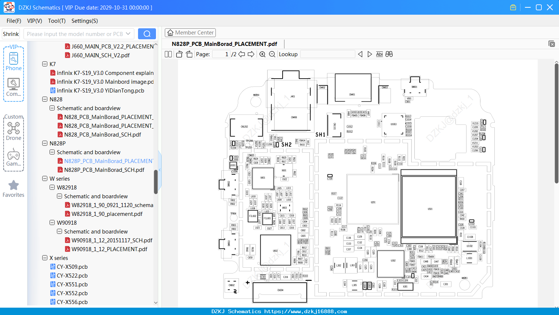
Task: Open the VIP(V) menu
Action: pyautogui.click(x=35, y=21)
